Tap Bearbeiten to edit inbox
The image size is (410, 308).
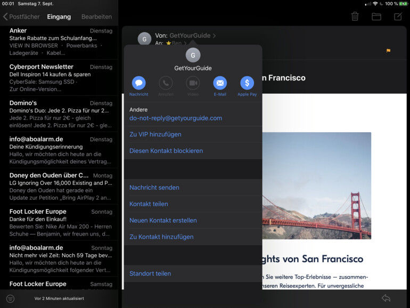[96, 17]
